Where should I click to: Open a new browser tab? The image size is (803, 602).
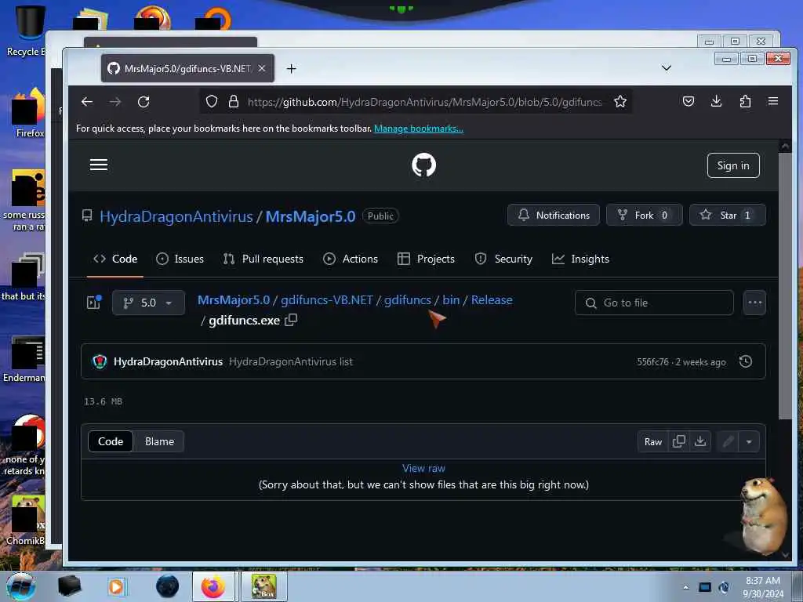[292, 69]
